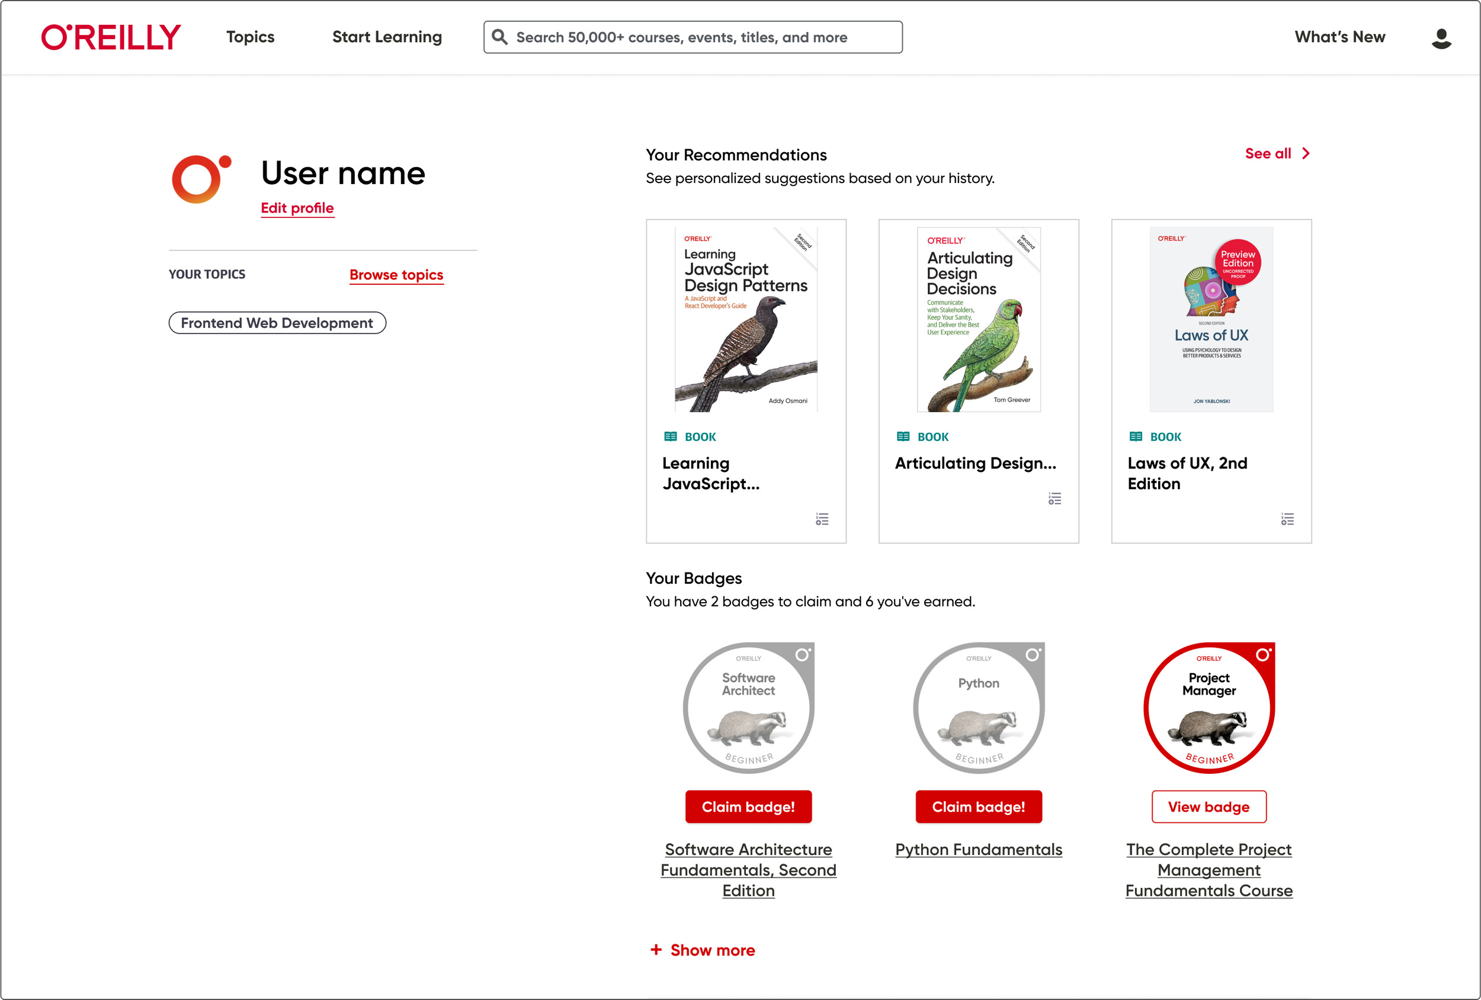Click the Project Manager badge image
Screen dimensions: 1481x1000
click(x=1208, y=708)
